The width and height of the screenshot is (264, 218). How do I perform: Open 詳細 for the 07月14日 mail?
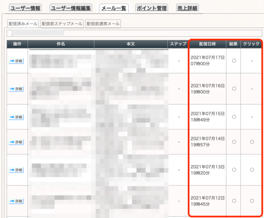pos(16,142)
